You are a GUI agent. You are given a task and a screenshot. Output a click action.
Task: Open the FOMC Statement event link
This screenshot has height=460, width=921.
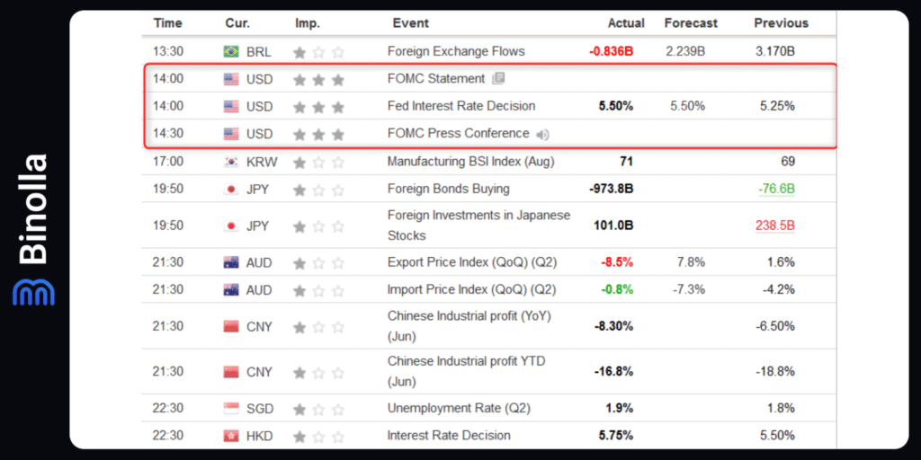click(x=435, y=79)
